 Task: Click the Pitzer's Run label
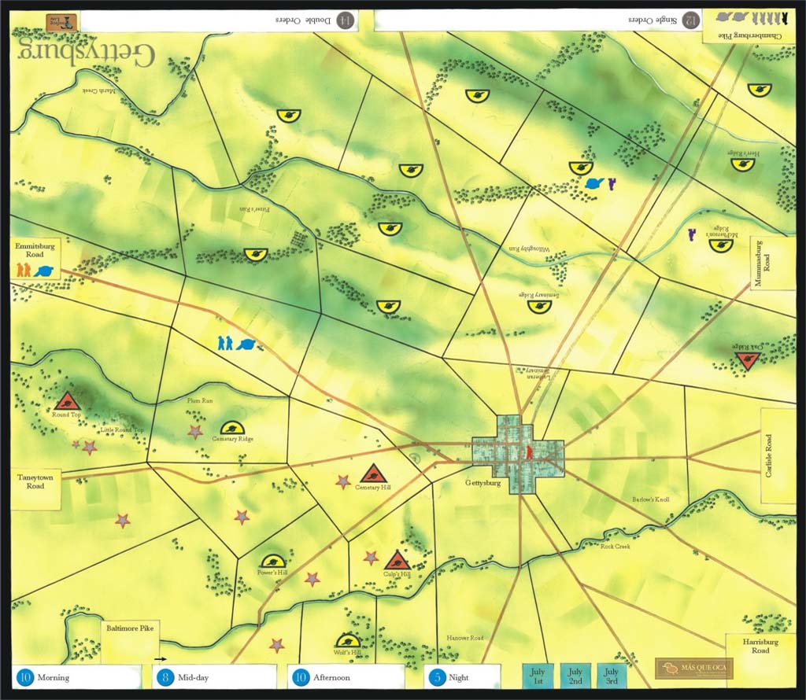point(255,209)
